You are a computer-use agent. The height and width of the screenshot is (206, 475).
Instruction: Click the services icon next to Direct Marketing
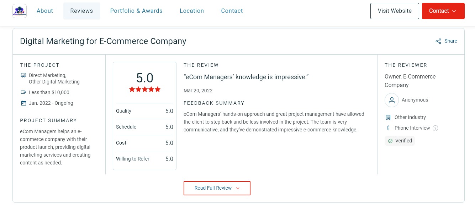[23, 75]
